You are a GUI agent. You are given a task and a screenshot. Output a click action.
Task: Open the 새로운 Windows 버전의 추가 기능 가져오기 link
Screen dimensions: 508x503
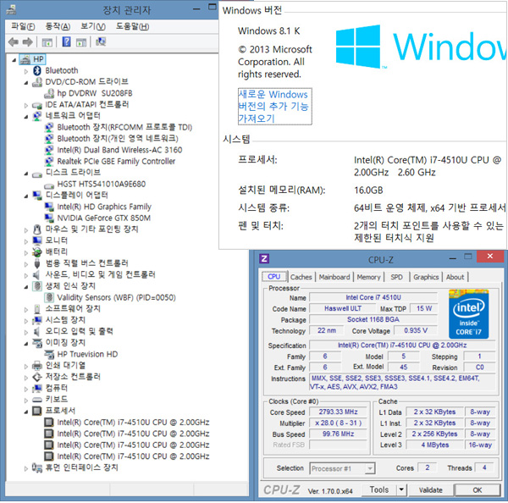point(274,107)
